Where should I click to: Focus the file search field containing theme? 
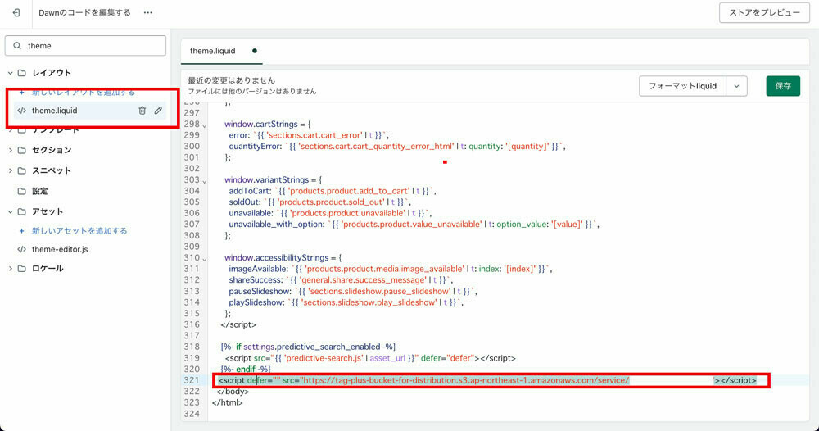pos(86,45)
